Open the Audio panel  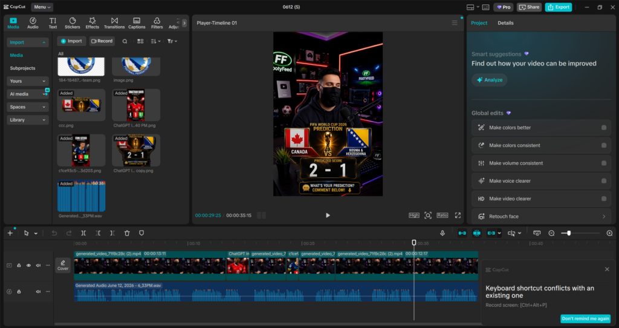click(x=33, y=23)
